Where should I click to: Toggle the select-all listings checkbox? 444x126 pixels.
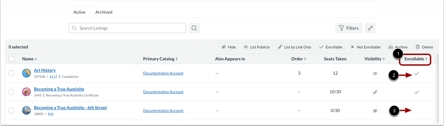pyautogui.click(x=11, y=59)
